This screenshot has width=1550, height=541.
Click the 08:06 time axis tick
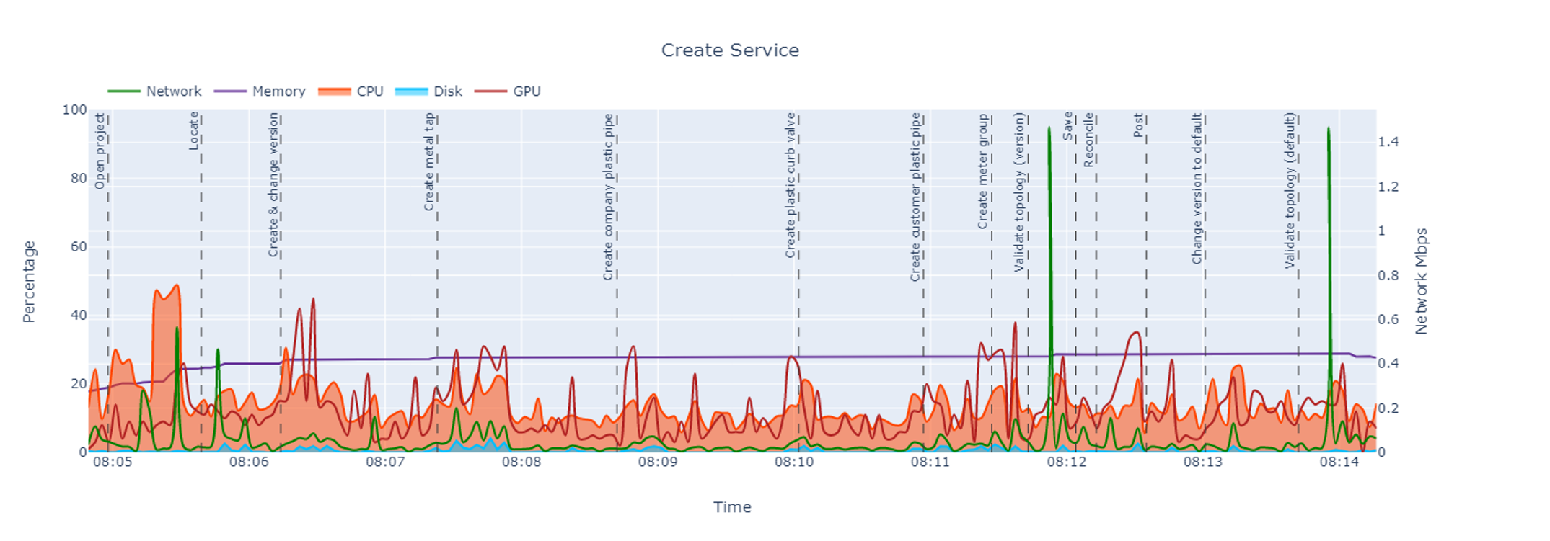[249, 462]
